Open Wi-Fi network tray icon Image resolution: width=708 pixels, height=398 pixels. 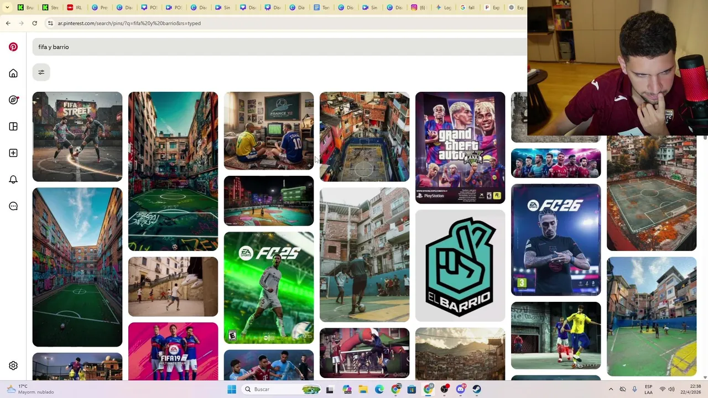pos(662,389)
